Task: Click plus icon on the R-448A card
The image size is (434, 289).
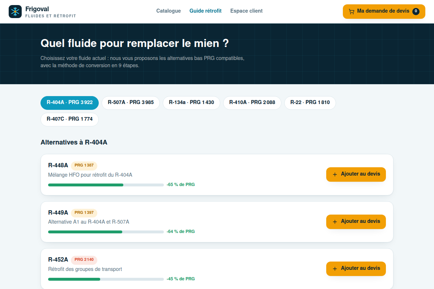Action: [335, 174]
